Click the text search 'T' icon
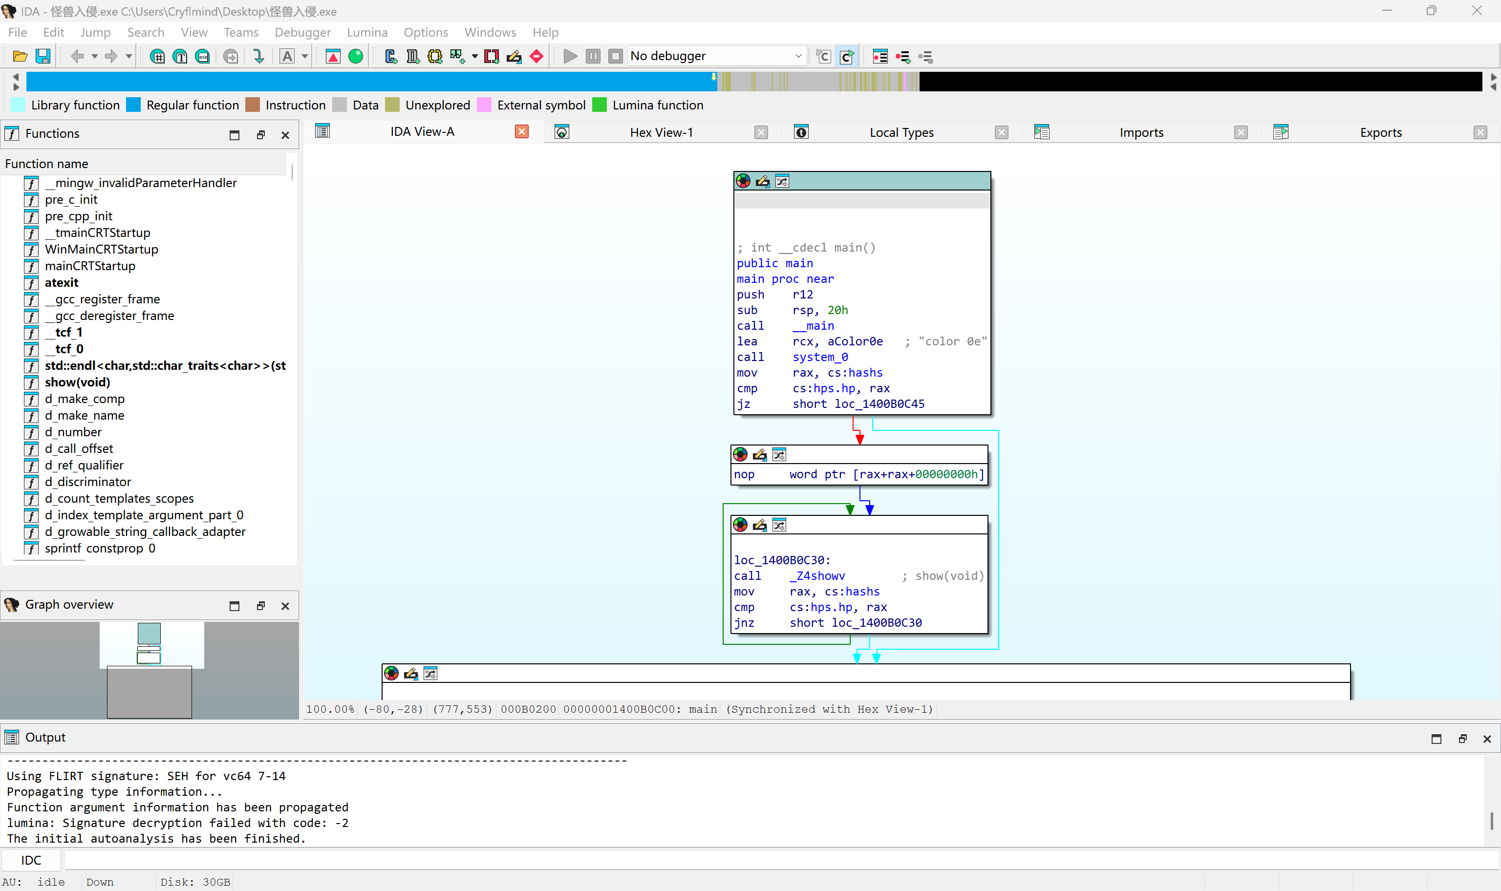Screen dimensions: 1501x891 [180, 57]
